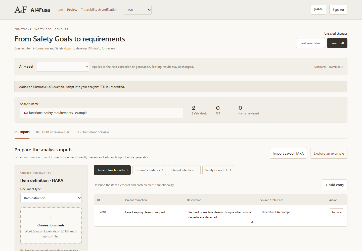Edit the F-001 description text area
This screenshot has height=251, width=362.
point(220,216)
